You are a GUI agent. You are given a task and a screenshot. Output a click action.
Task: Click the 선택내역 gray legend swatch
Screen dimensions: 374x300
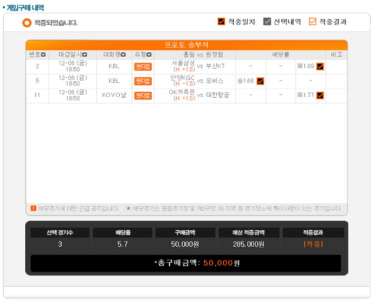pyautogui.click(x=267, y=22)
